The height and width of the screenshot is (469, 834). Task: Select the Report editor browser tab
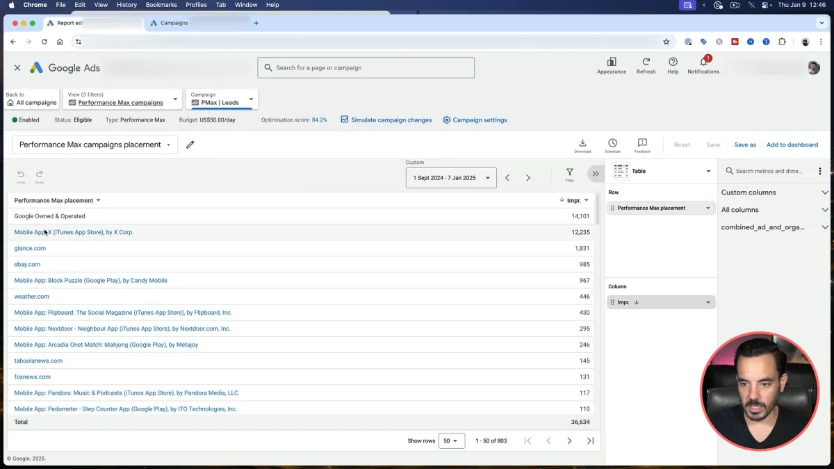click(x=94, y=23)
